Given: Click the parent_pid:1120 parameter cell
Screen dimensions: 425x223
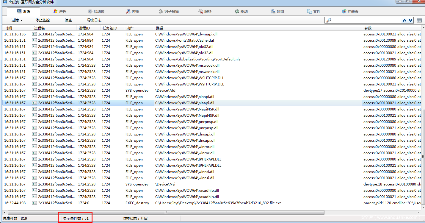Looking at the screenshot, I should (x=392, y=203).
